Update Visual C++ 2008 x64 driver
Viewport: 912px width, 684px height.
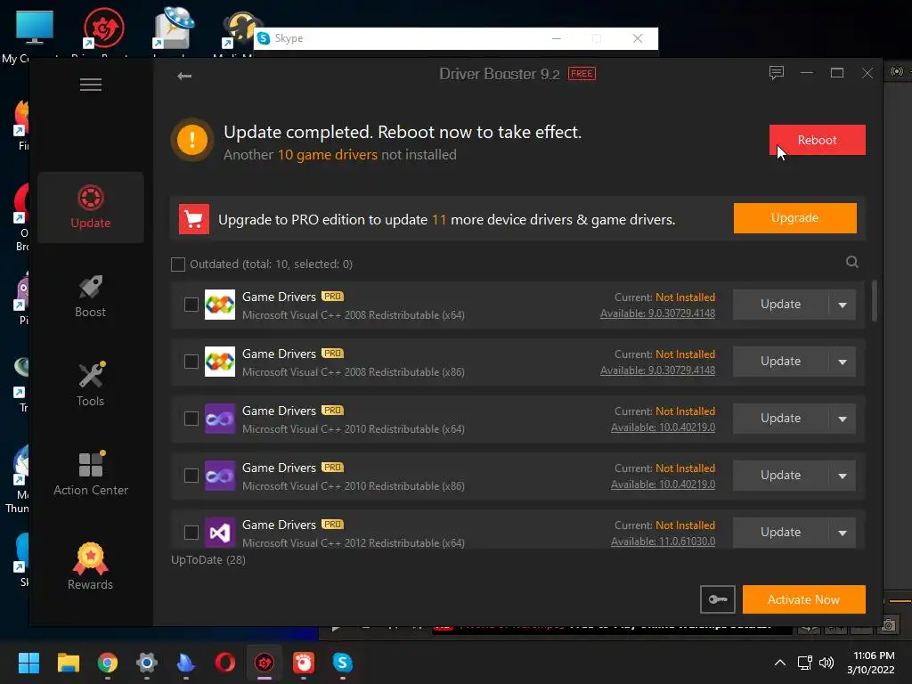[780, 305]
